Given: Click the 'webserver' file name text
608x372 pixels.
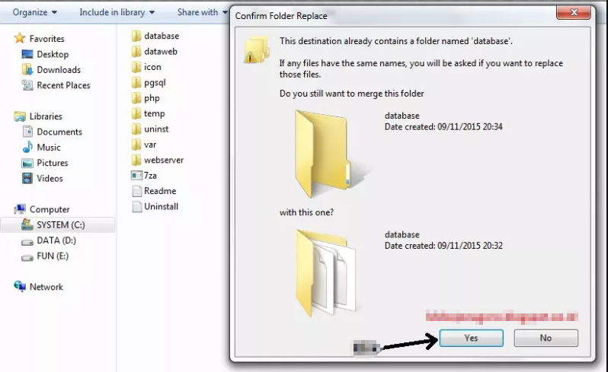Looking at the screenshot, I should (164, 160).
